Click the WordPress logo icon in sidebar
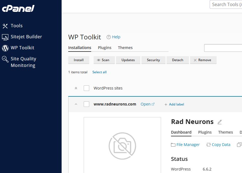242x173 pixels. [5, 48]
